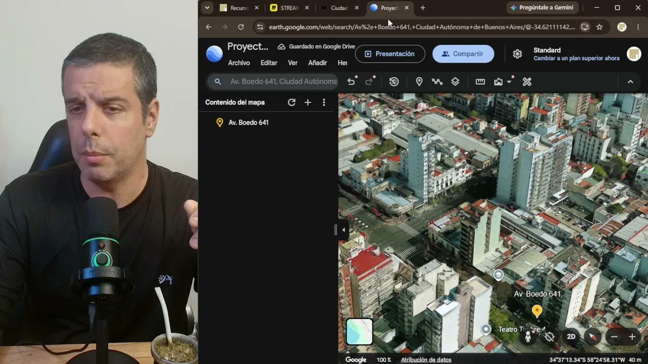View site information icon in address bar
Viewport: 648px width, 364px height.
260,27
